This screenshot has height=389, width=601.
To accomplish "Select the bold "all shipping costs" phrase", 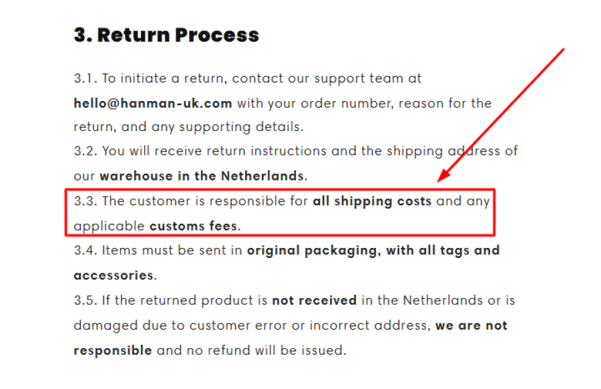I will [x=372, y=201].
